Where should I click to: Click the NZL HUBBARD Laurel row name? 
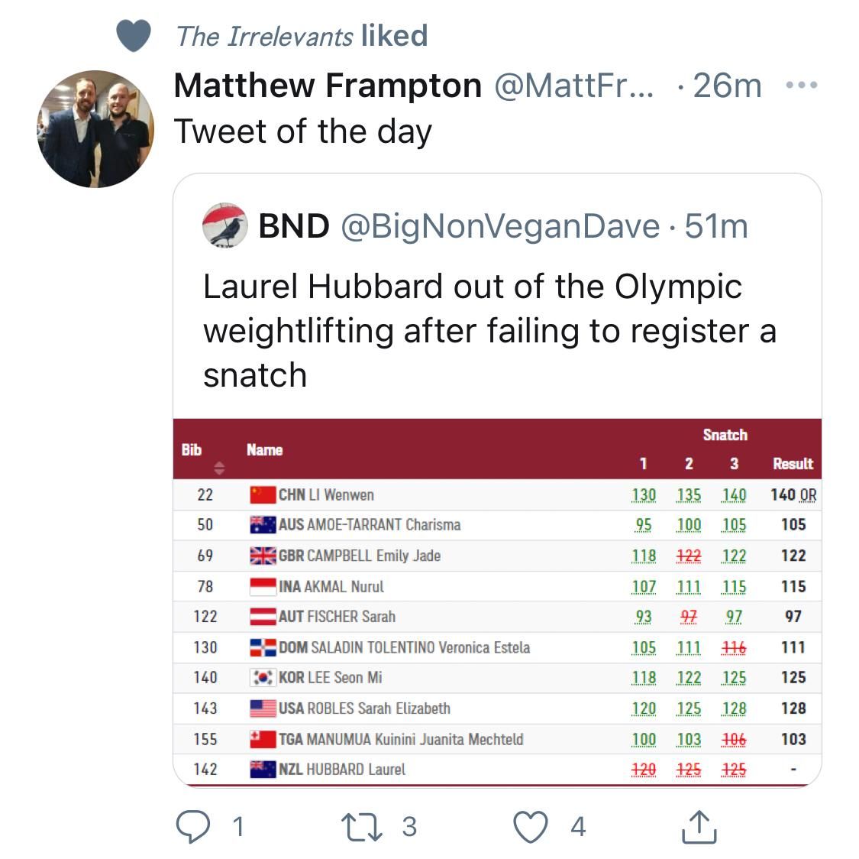[x=341, y=770]
